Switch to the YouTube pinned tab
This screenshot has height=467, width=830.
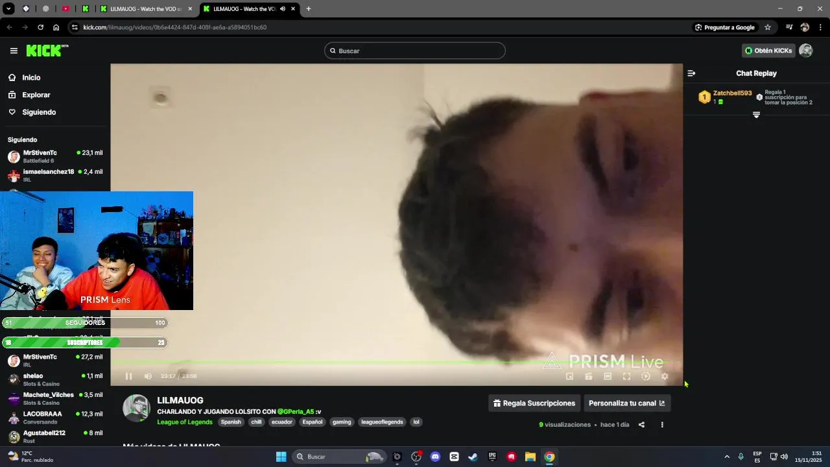pos(65,9)
